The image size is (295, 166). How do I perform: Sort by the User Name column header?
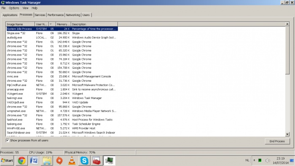click(42, 24)
